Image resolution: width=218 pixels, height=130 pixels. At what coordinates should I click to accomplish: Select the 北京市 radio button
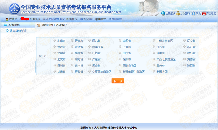55,41
